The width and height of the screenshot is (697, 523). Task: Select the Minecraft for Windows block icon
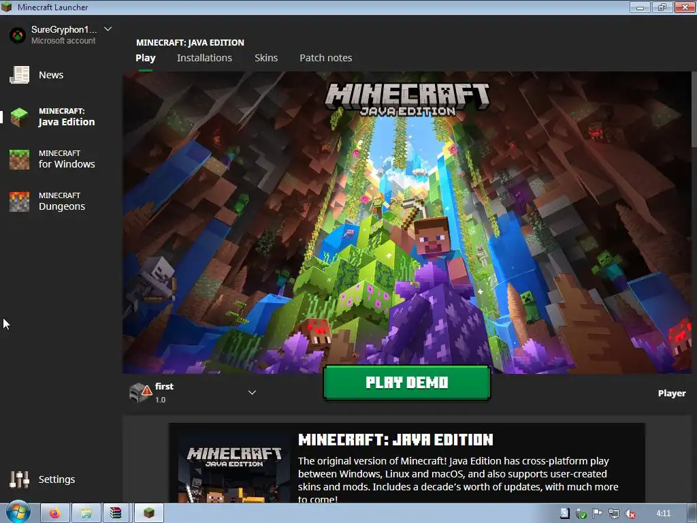20,159
